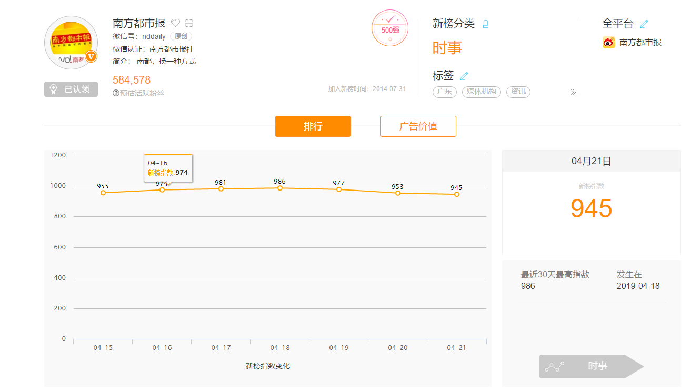The height and width of the screenshot is (391, 691).
Task: Click the 加入新榜时间 2014-07-31 text
Action: [x=367, y=89]
